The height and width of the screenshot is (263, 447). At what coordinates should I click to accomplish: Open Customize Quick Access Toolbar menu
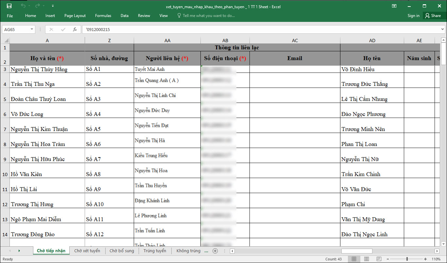click(53, 6)
